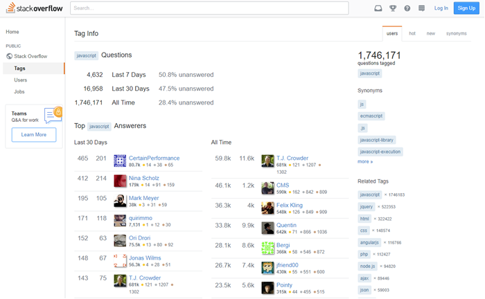Open CertainPerformance's avatar
This screenshot has height=299, width=485.
click(x=120, y=161)
